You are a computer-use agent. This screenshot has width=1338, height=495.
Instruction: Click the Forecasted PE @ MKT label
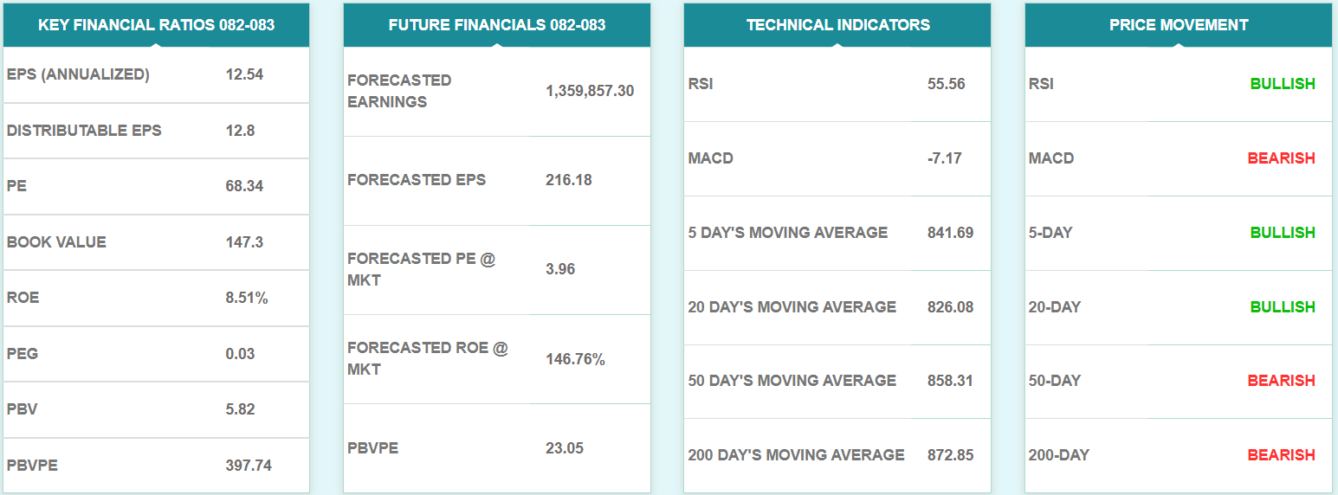pyautogui.click(x=421, y=269)
